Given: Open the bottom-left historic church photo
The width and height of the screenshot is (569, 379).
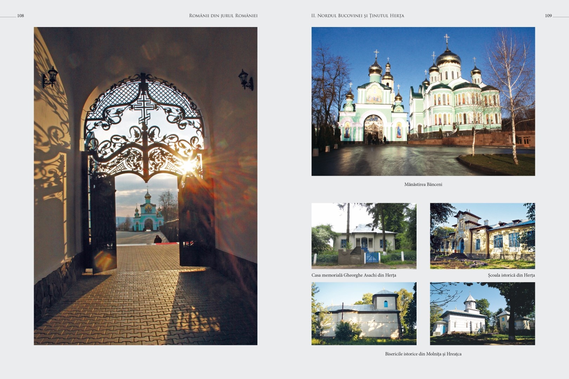Looking at the screenshot, I should (x=364, y=313).
